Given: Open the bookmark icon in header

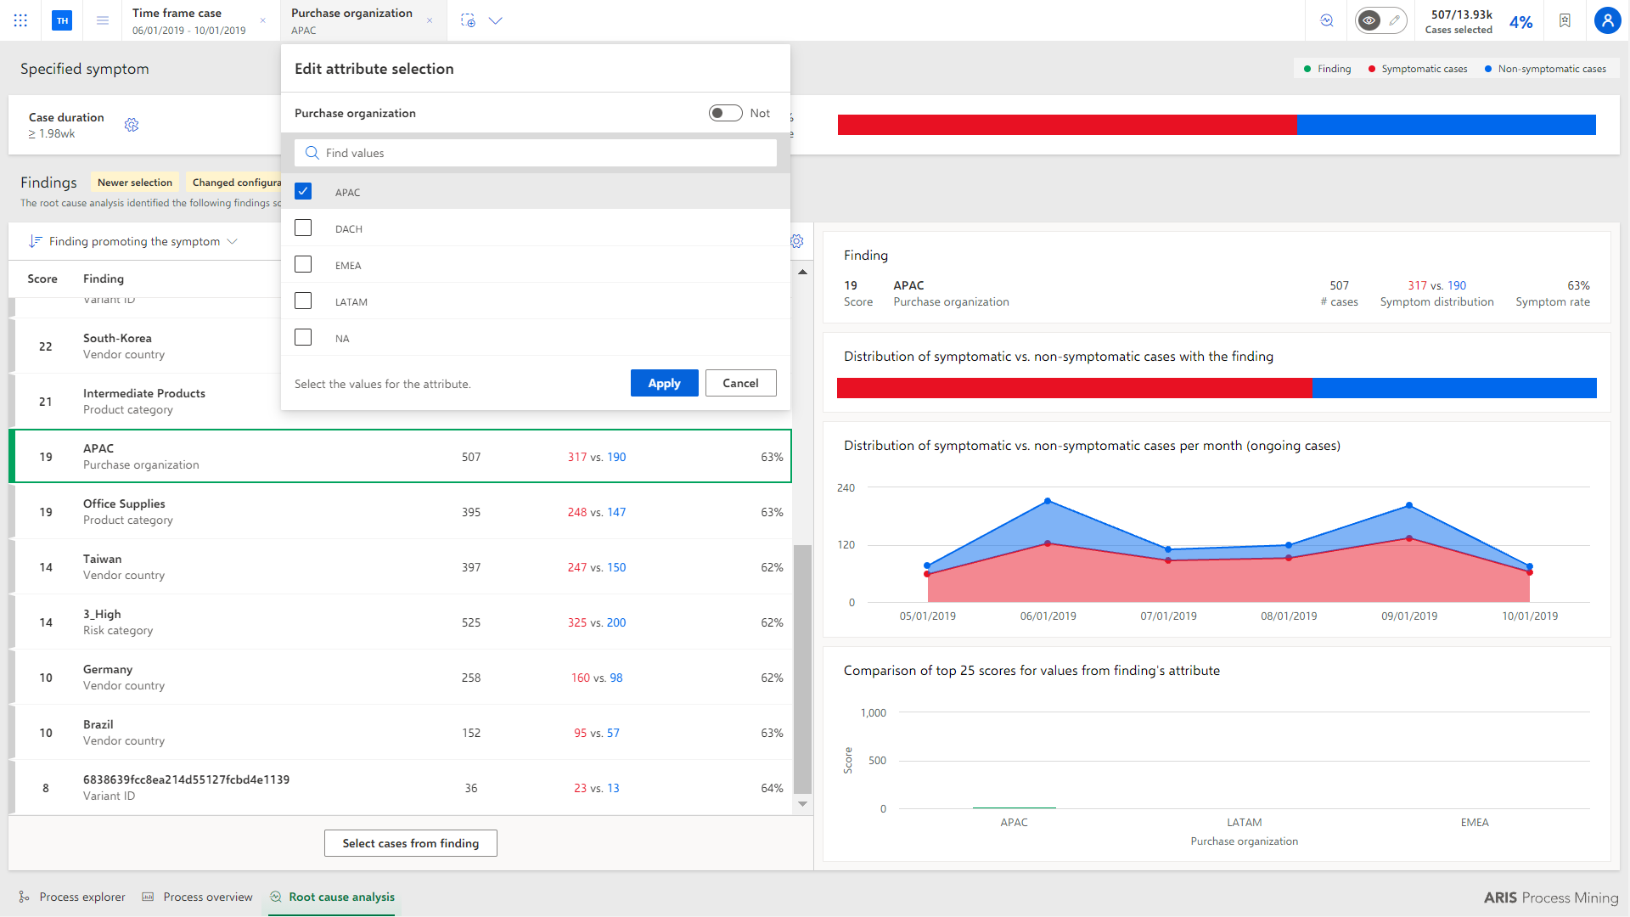Looking at the screenshot, I should [1565, 20].
